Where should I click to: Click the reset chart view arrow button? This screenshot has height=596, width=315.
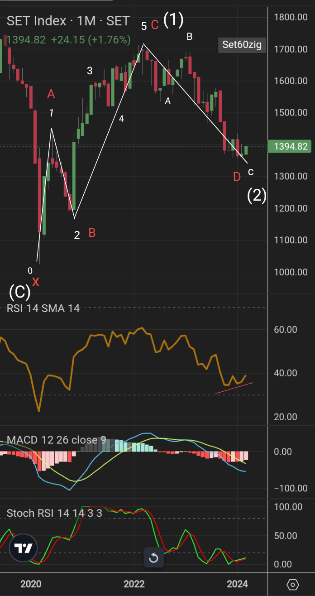point(153,558)
